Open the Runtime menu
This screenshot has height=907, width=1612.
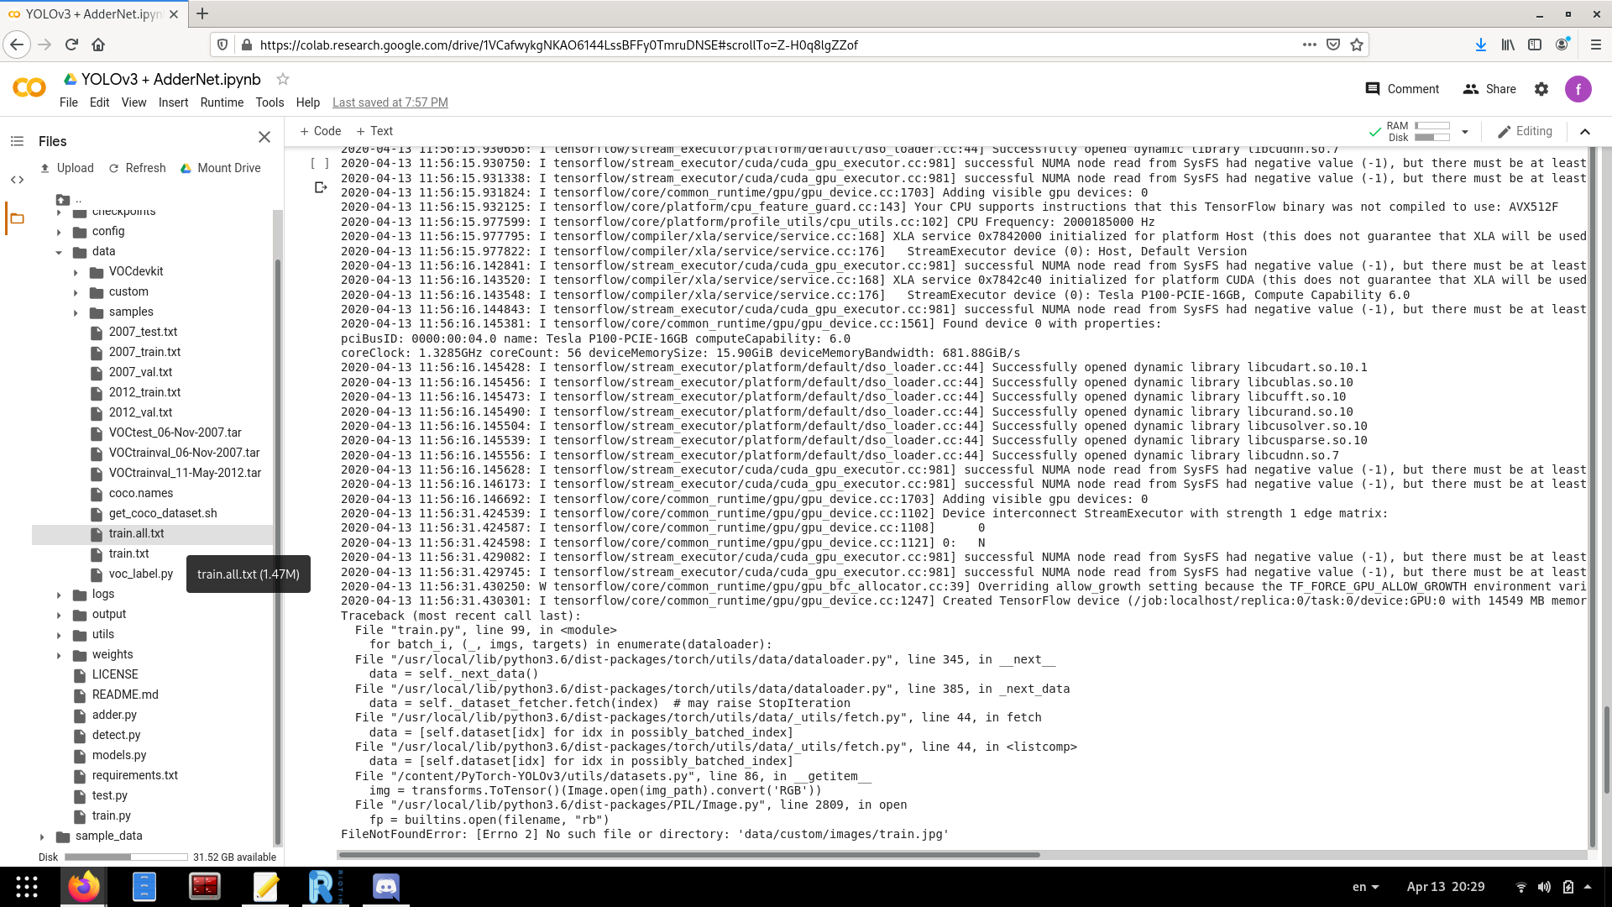(222, 102)
